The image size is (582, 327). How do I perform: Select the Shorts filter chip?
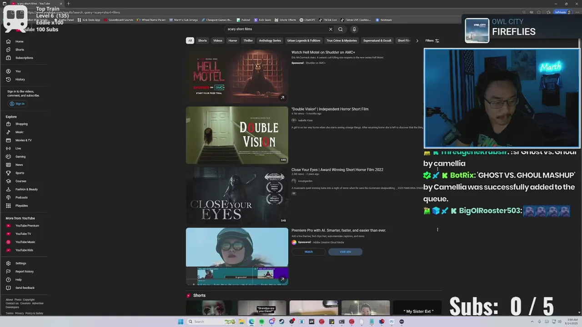(x=202, y=40)
